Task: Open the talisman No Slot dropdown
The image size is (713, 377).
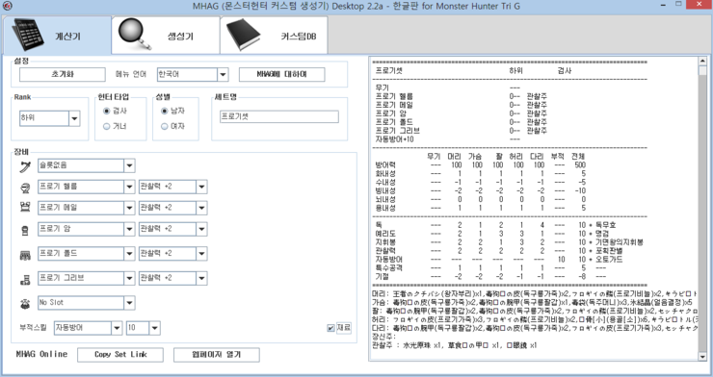Action: point(130,303)
